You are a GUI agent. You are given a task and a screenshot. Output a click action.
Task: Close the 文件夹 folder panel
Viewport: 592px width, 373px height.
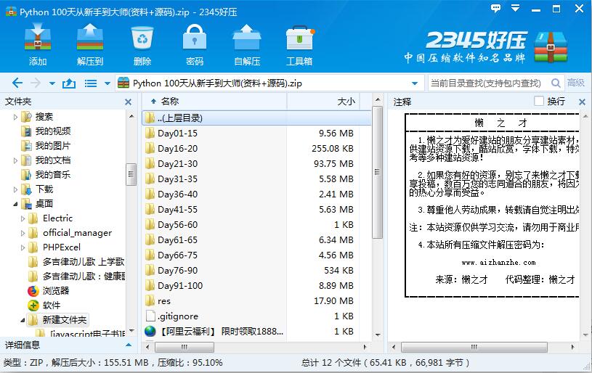[129, 102]
